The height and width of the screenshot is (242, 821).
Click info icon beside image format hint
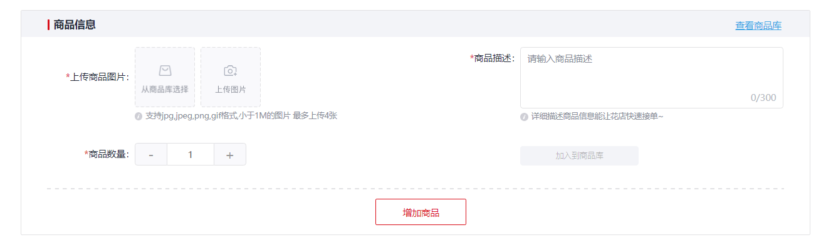[139, 116]
